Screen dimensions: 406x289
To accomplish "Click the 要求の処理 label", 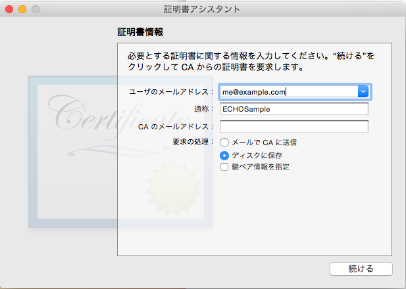I will (193, 142).
